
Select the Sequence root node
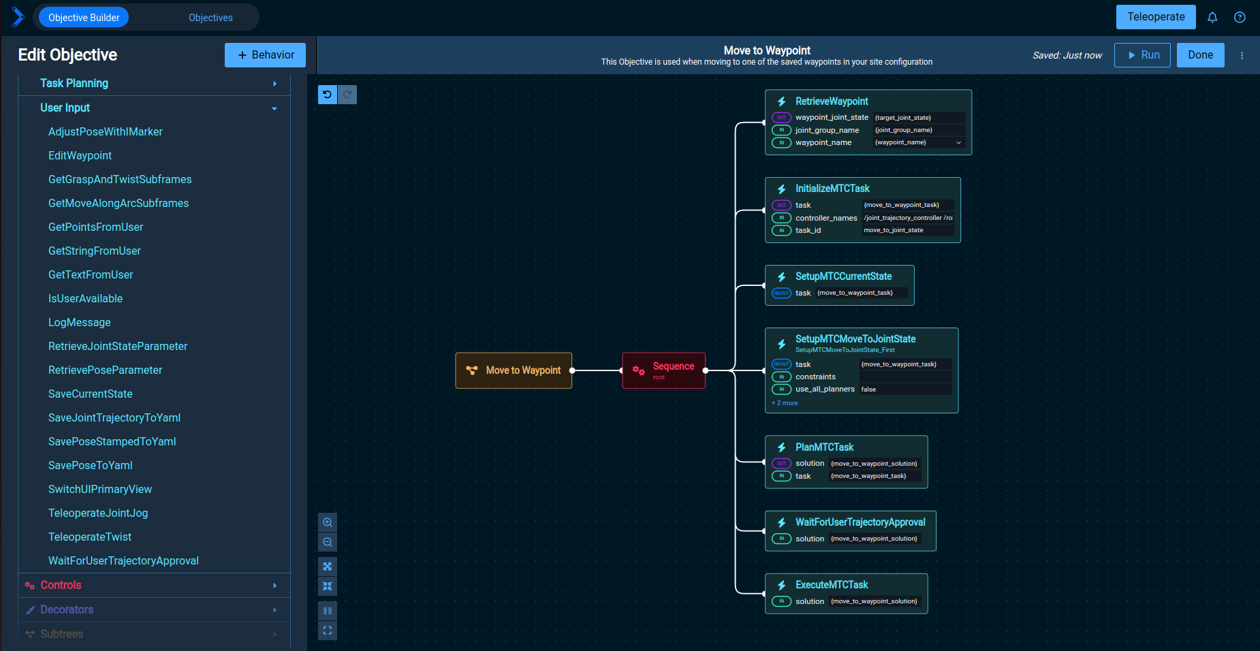click(663, 370)
